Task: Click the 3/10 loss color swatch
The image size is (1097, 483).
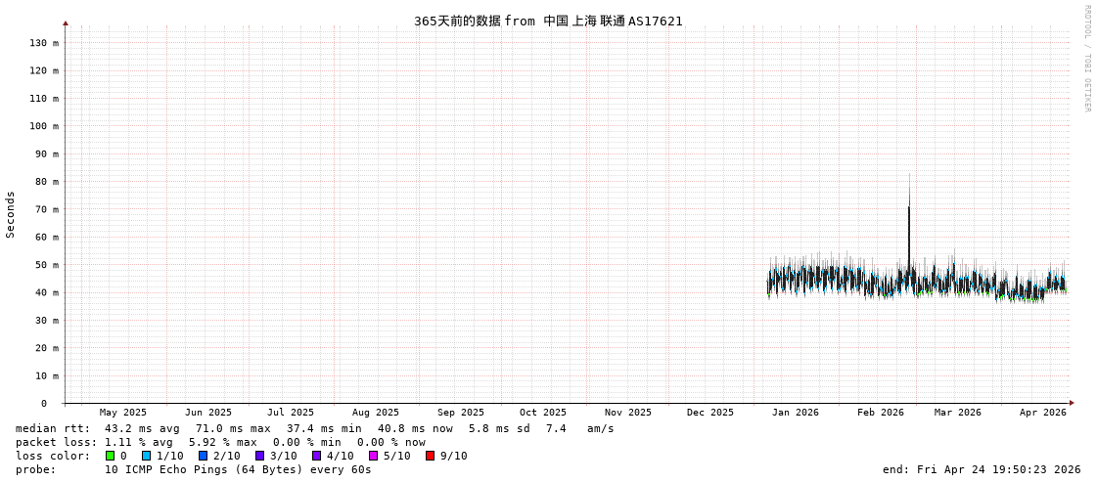Action: 259,456
